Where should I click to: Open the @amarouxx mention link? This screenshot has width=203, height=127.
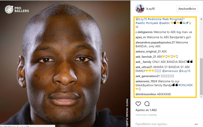170,71
